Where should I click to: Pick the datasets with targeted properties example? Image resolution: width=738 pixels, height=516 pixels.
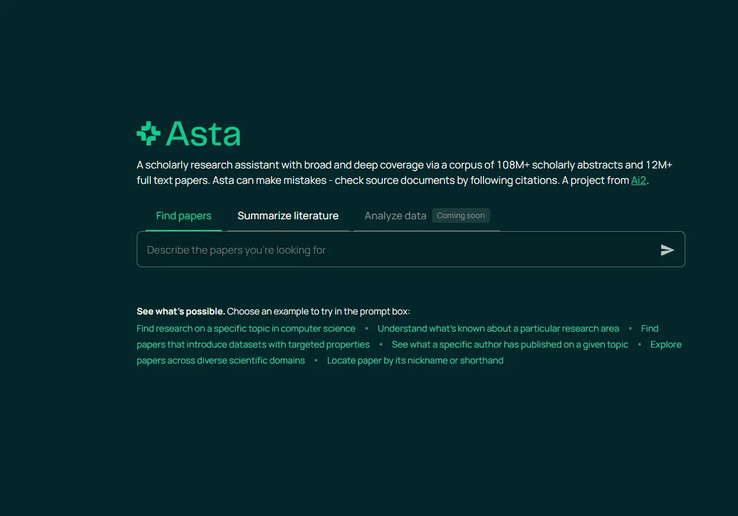tap(253, 345)
